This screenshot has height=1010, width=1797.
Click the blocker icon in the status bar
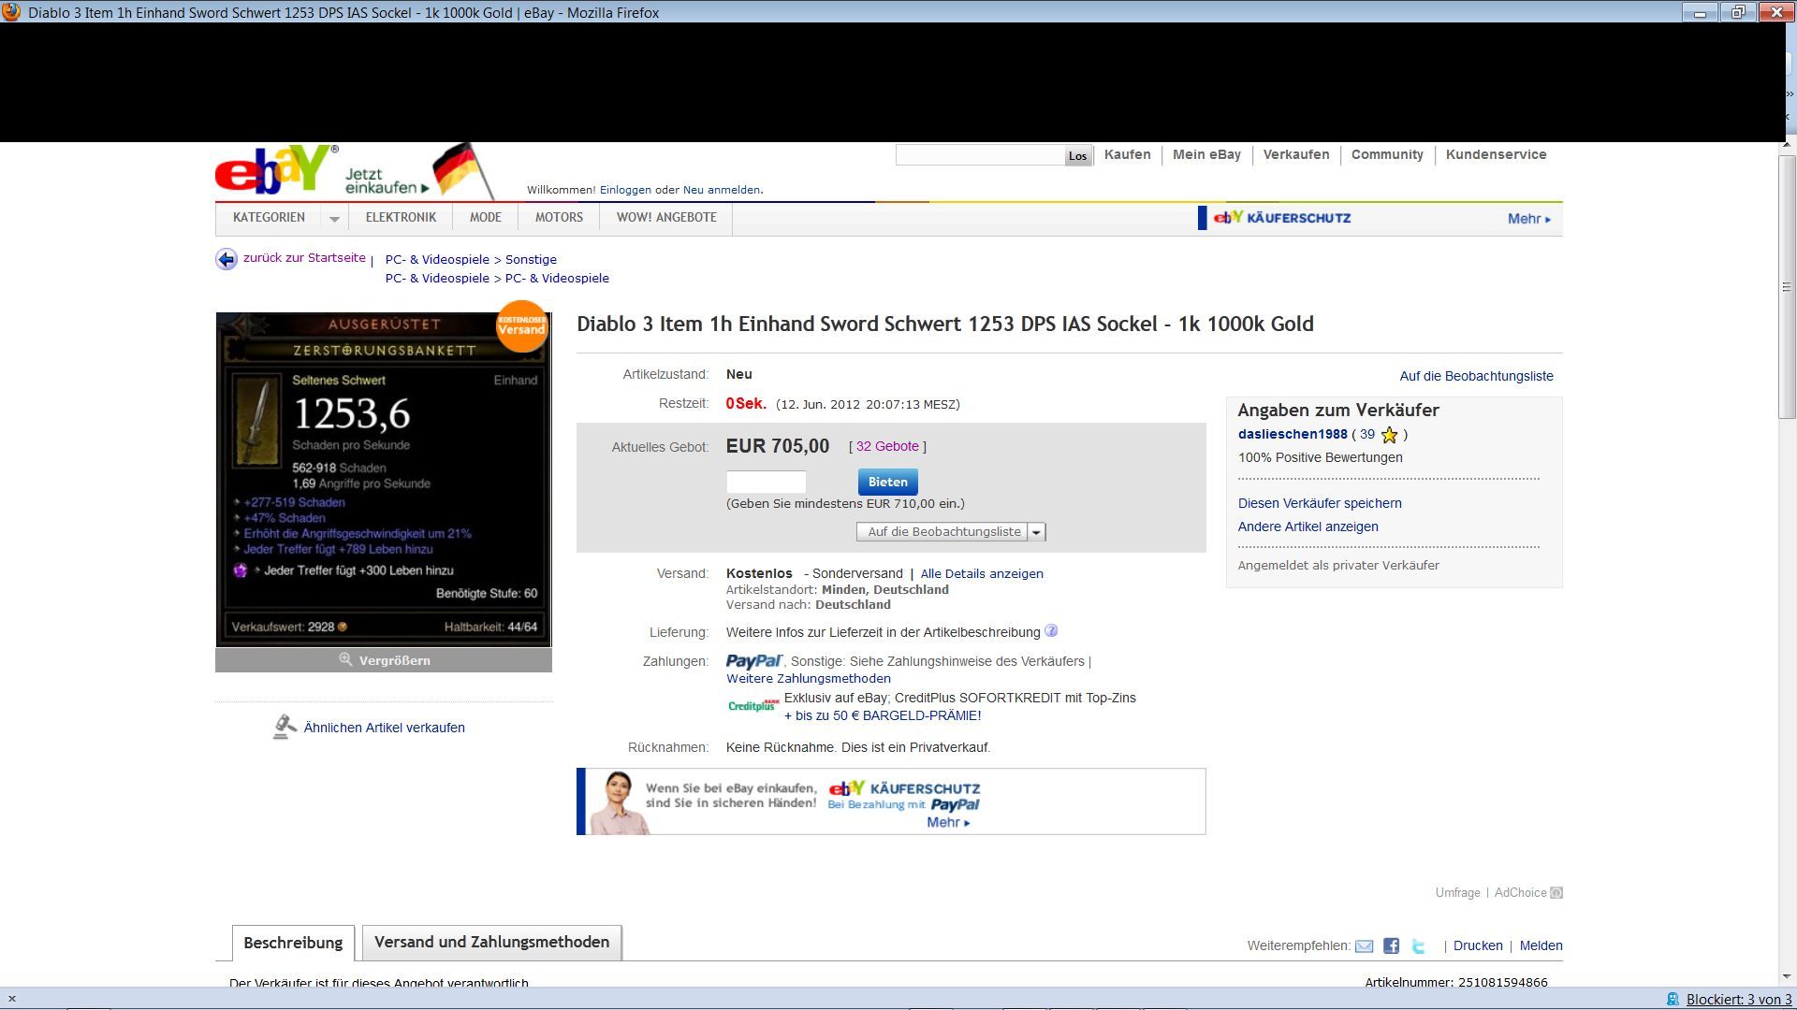[x=1673, y=1000]
